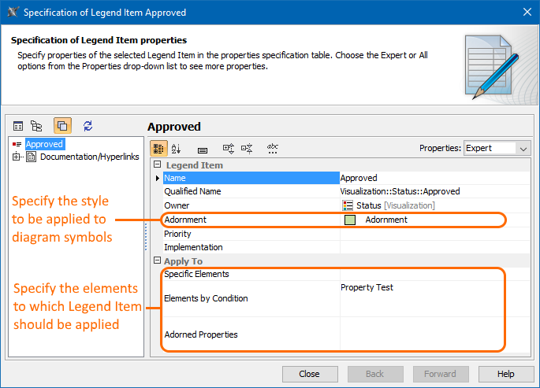Screen dimensions: 540x388
Task: Sort properties alphabetically with A-Z icon
Action: [x=177, y=148]
